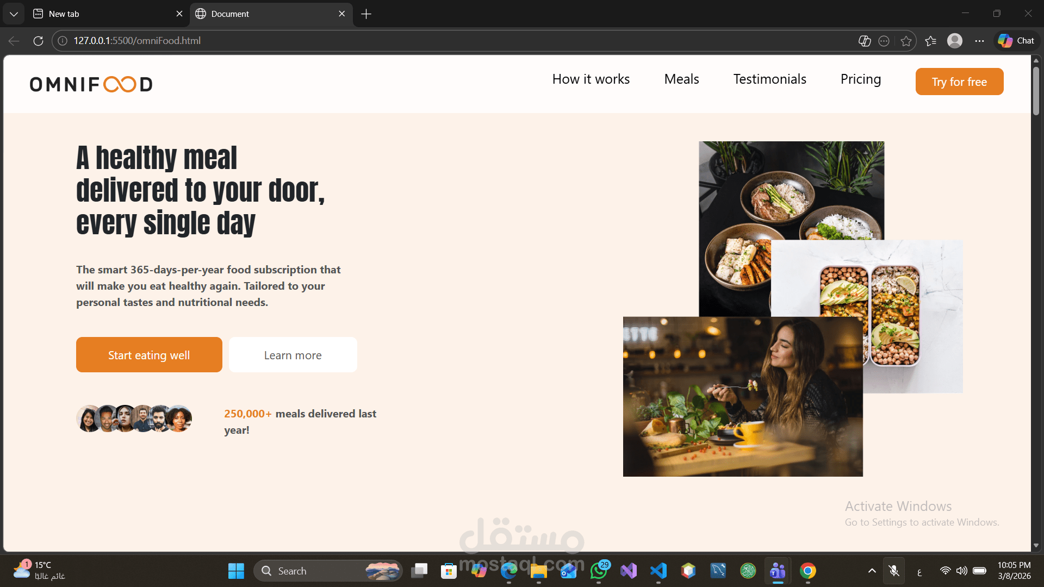Click the Start eating well button
The height and width of the screenshot is (587, 1044).
click(x=149, y=354)
